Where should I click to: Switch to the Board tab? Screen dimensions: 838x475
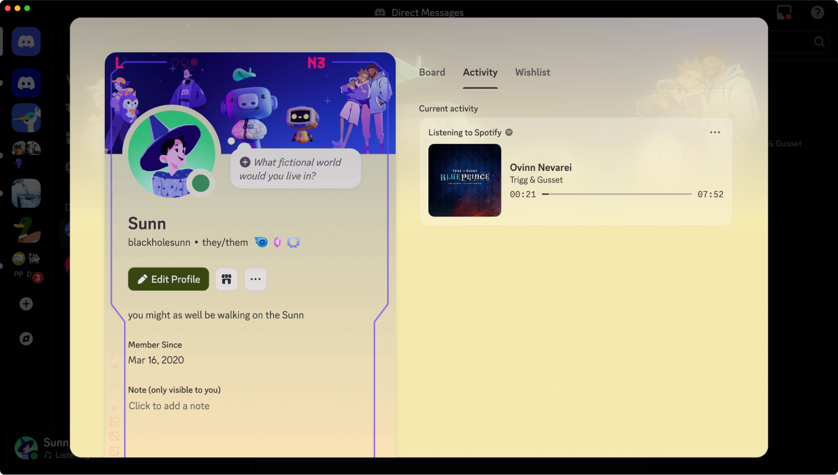432,72
